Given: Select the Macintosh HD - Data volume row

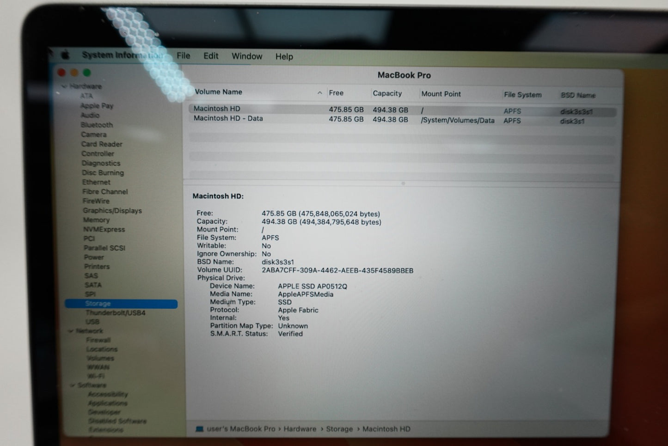Looking at the screenshot, I should pyautogui.click(x=228, y=119).
